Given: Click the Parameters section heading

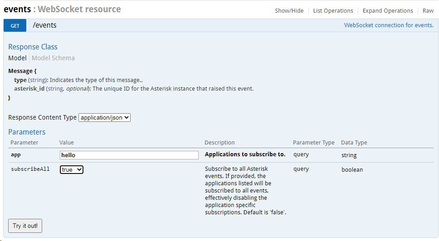Looking at the screenshot, I should pos(27,132).
